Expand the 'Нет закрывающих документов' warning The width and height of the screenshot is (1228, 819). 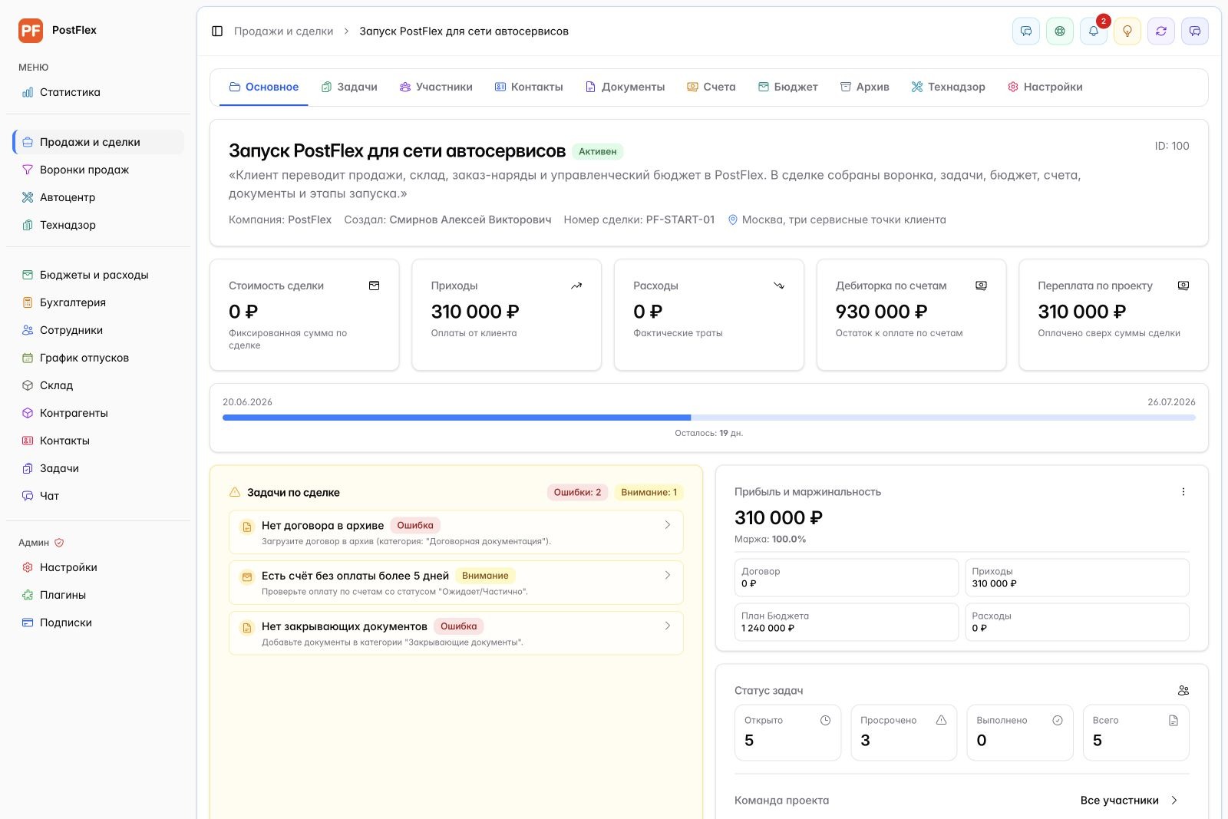point(456,633)
